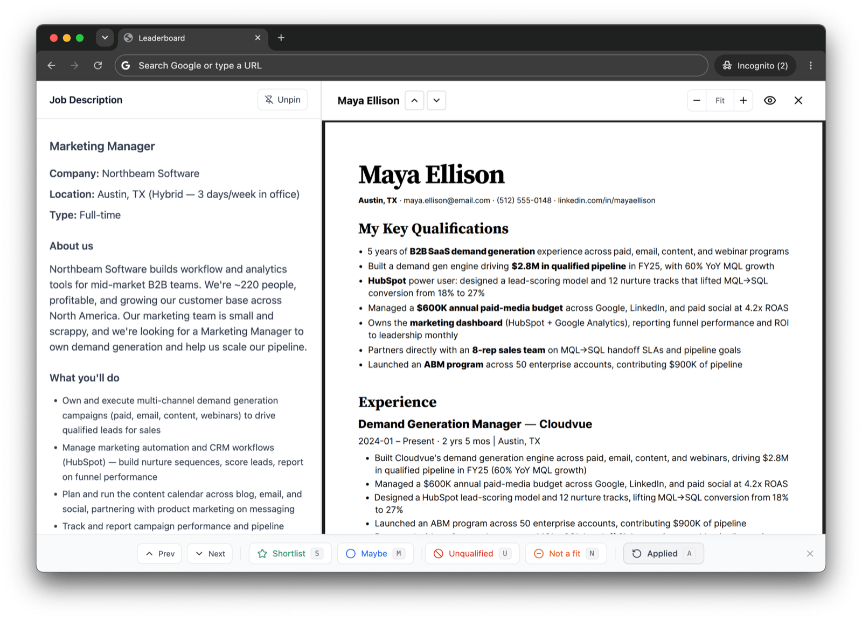Mark the candidate as Unqualified
Screen dimensions: 862x620
472,554
